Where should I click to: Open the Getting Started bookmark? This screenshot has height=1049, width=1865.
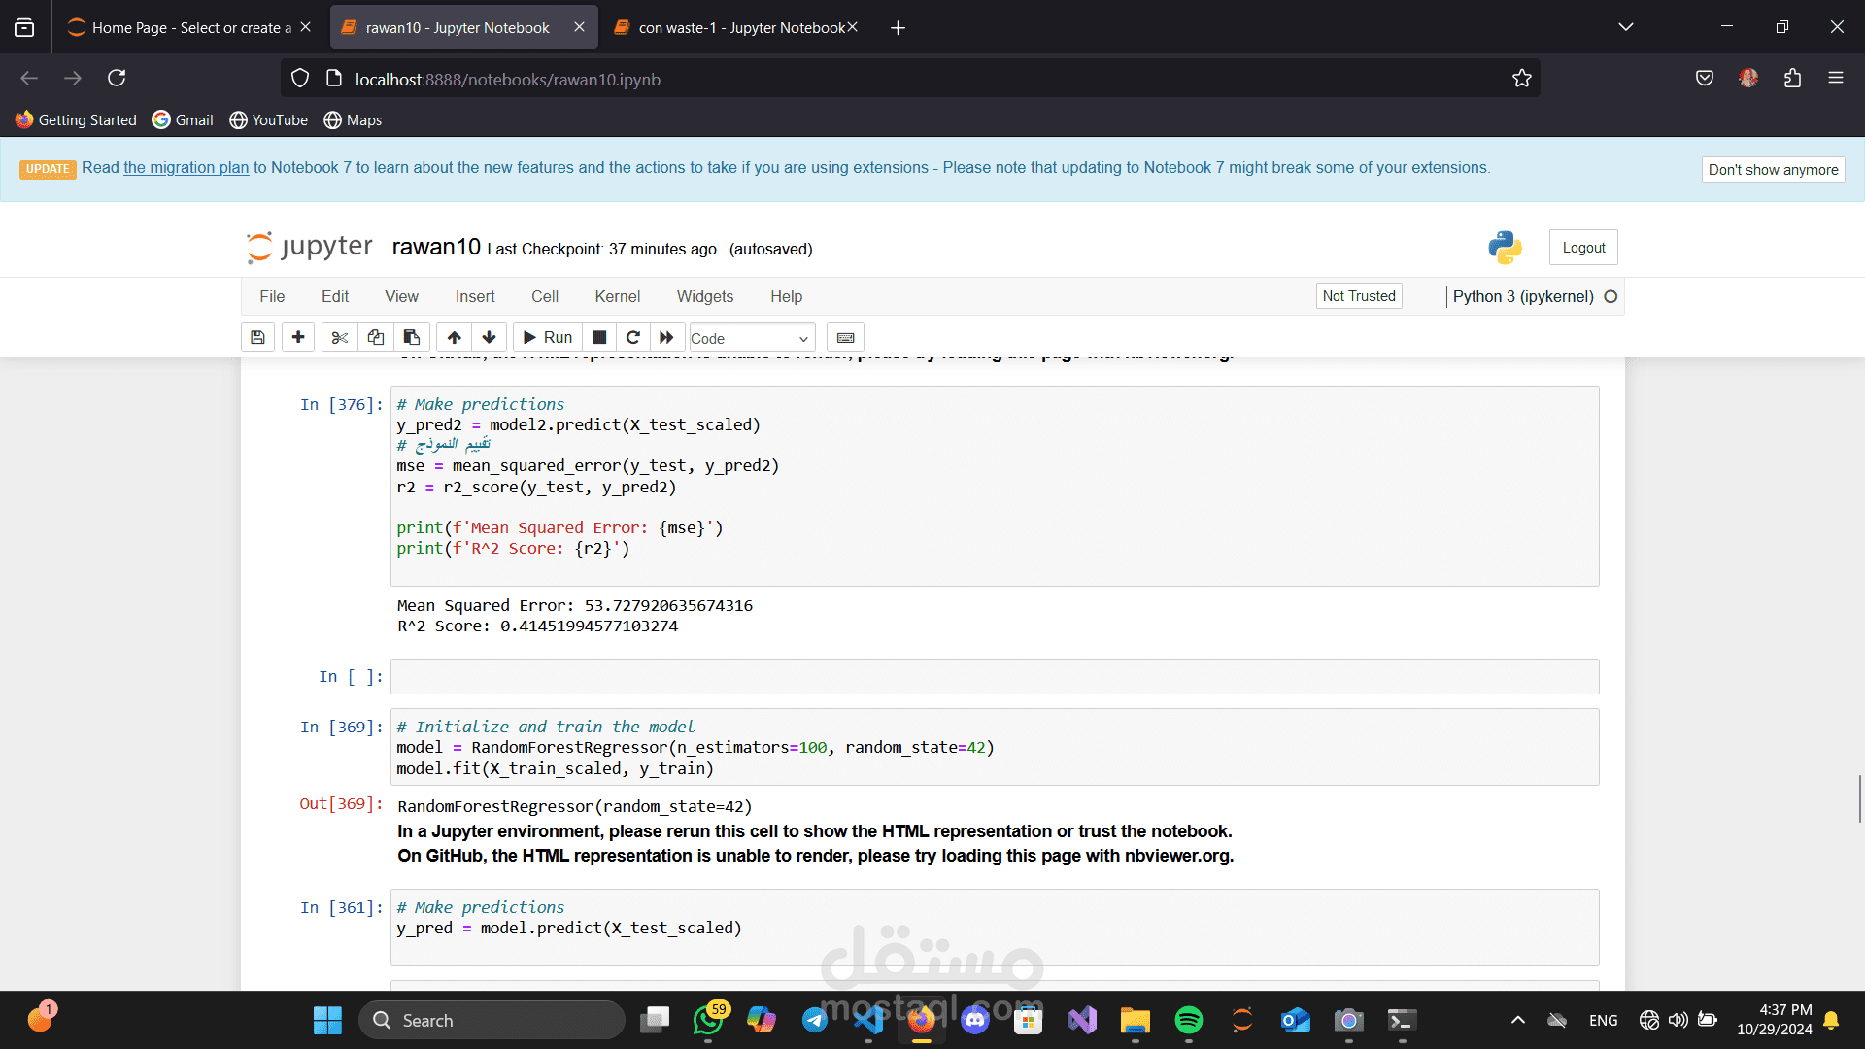(76, 119)
